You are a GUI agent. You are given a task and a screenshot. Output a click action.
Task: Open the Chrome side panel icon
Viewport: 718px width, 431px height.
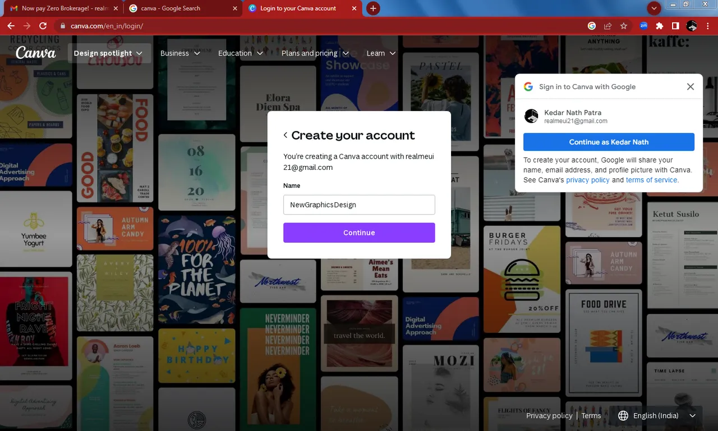point(675,26)
